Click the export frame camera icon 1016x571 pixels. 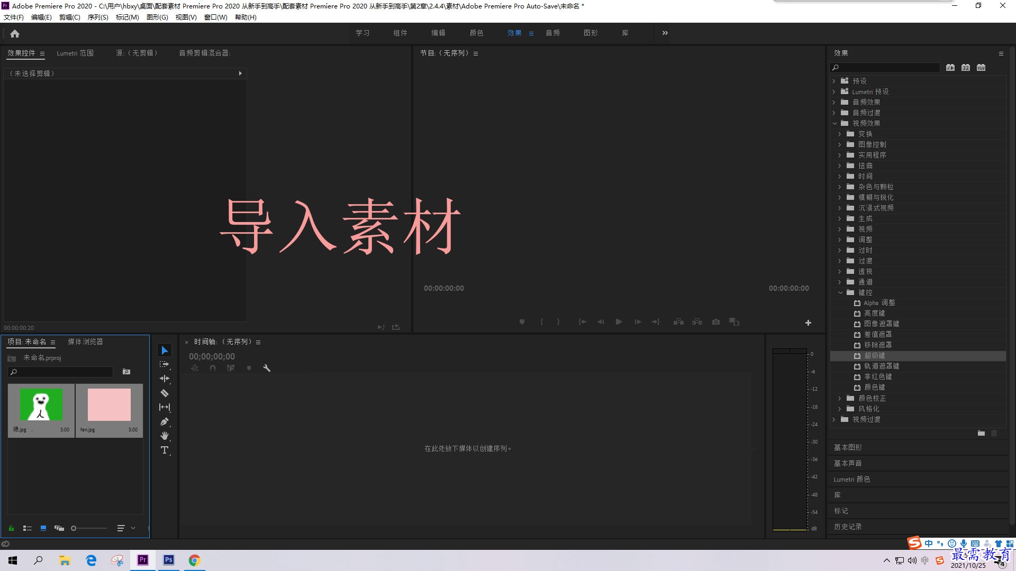click(x=716, y=322)
